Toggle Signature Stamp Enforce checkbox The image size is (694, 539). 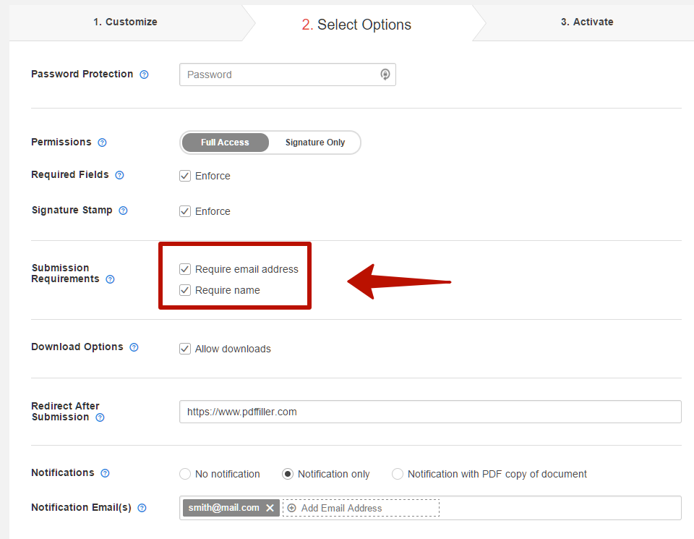pos(185,211)
